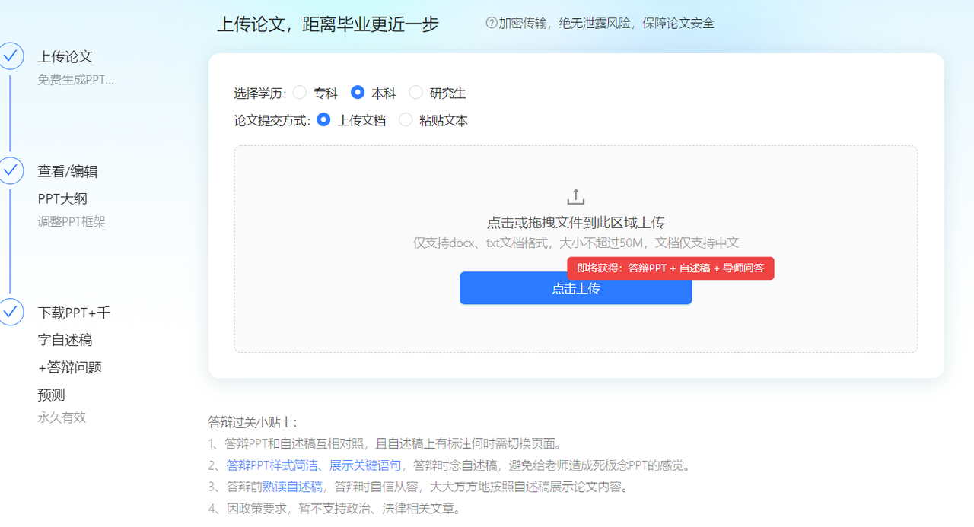Go to the 上传论文 step in sidebar
The image size is (974, 527).
(65, 56)
